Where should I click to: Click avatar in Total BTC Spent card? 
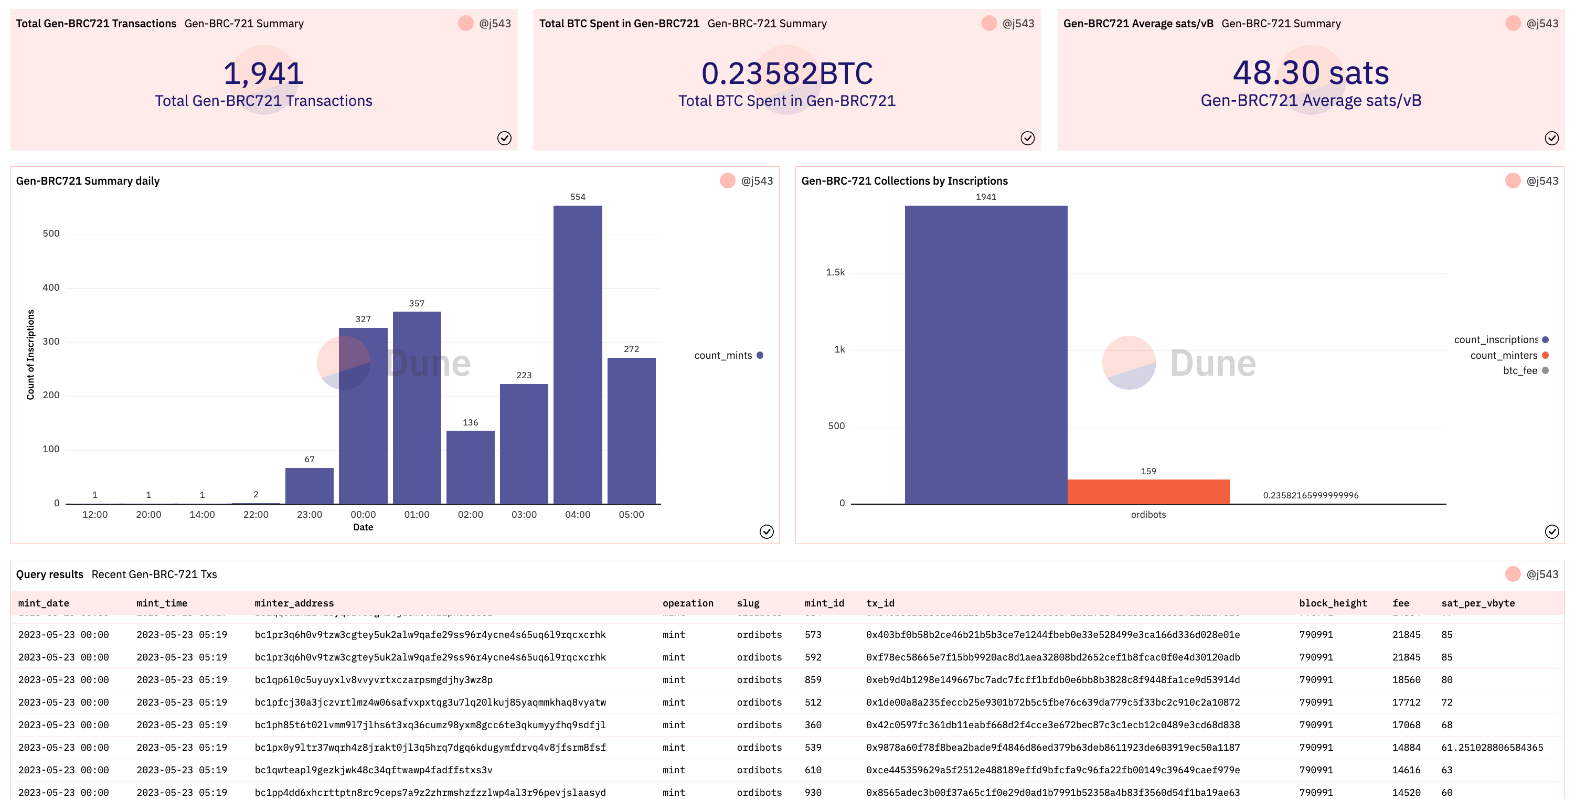(988, 23)
